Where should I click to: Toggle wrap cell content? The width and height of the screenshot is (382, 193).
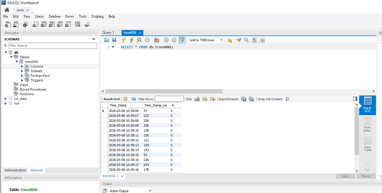pos(287,99)
